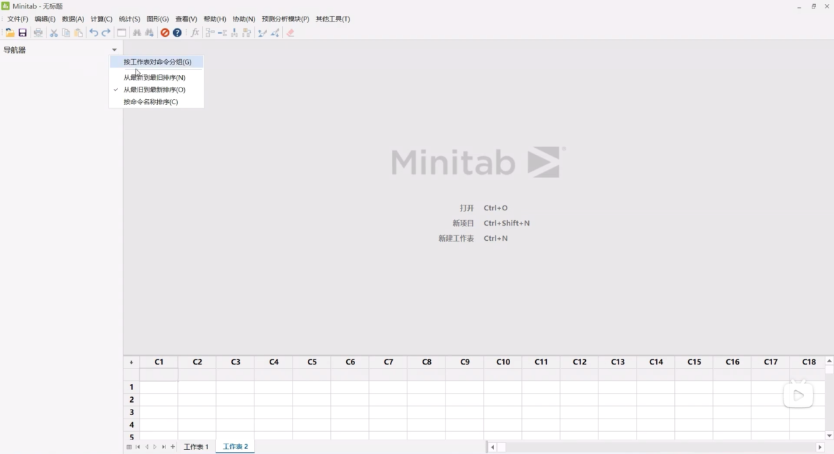Click the horizontal scrollbar right arrow
This screenshot has width=834, height=454.
tap(820, 447)
